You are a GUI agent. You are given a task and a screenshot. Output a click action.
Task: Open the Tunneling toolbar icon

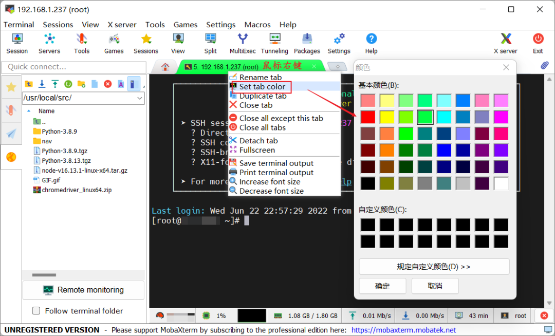click(x=274, y=44)
